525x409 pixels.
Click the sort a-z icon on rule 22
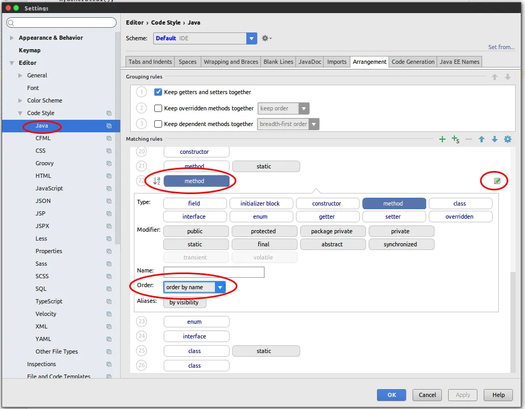click(x=157, y=181)
